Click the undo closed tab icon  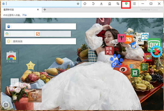[93, 4]
